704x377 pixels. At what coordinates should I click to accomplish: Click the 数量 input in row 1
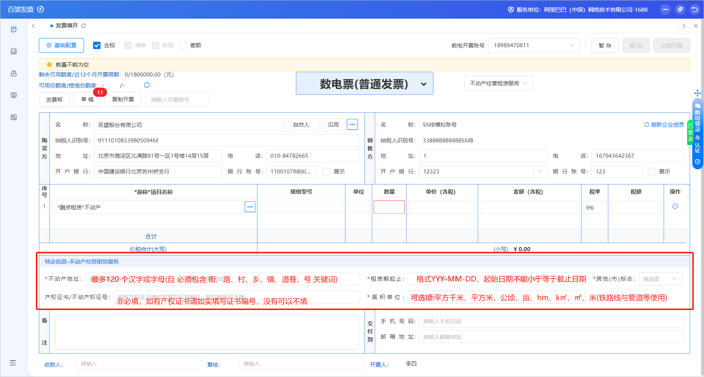click(x=389, y=207)
